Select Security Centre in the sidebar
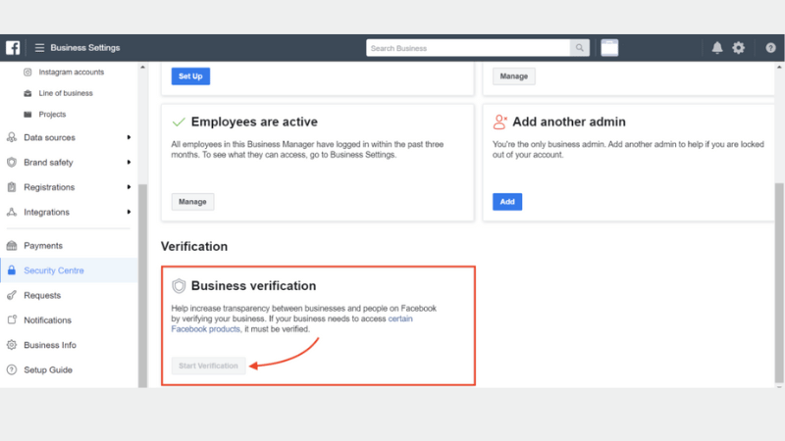 click(x=54, y=270)
